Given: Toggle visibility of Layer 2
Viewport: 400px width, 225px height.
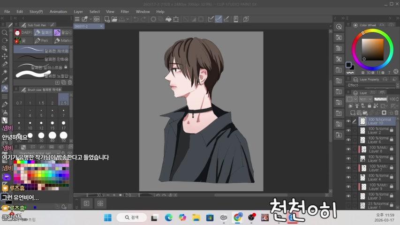Looking at the screenshot, I should [x=348, y=130].
